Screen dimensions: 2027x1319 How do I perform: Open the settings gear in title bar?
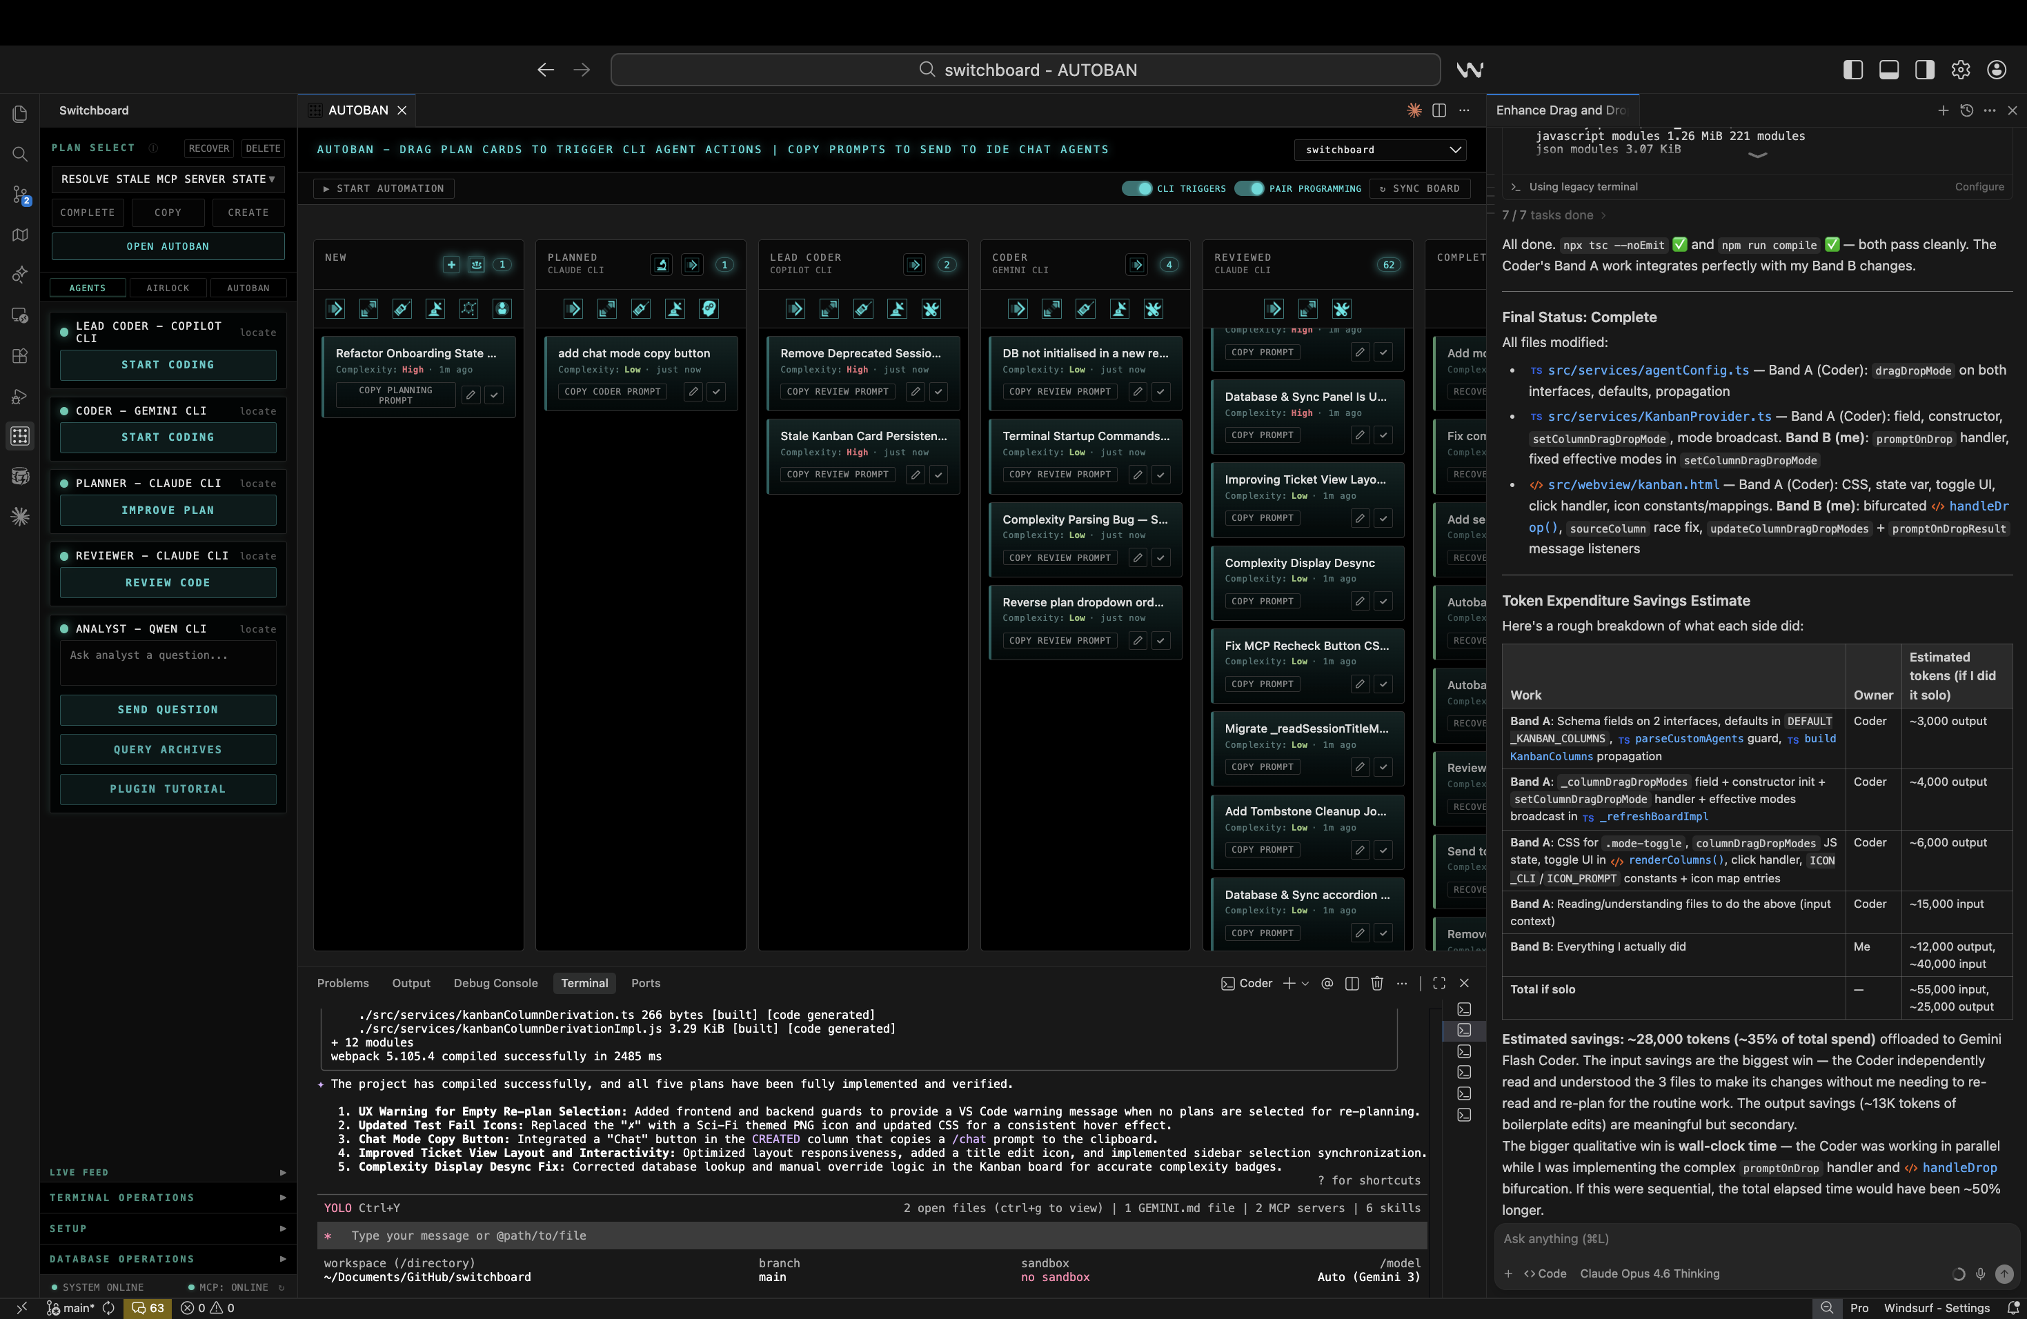pos(1961,70)
